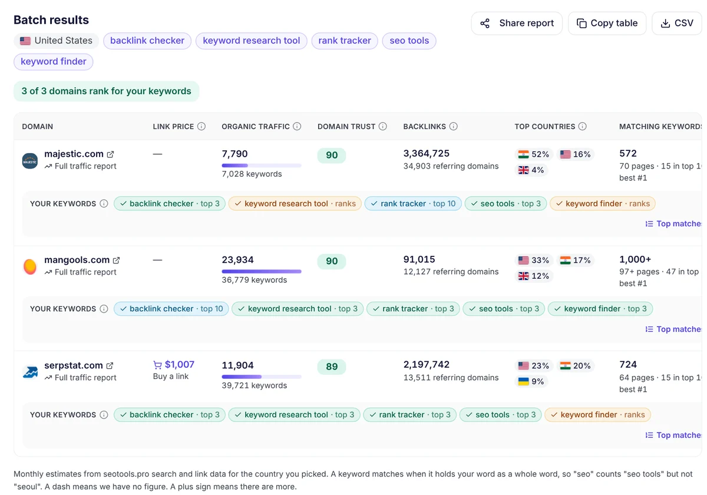Click Buy a link under serpstat.com price
Screen dimensions: 707x495
point(171,377)
